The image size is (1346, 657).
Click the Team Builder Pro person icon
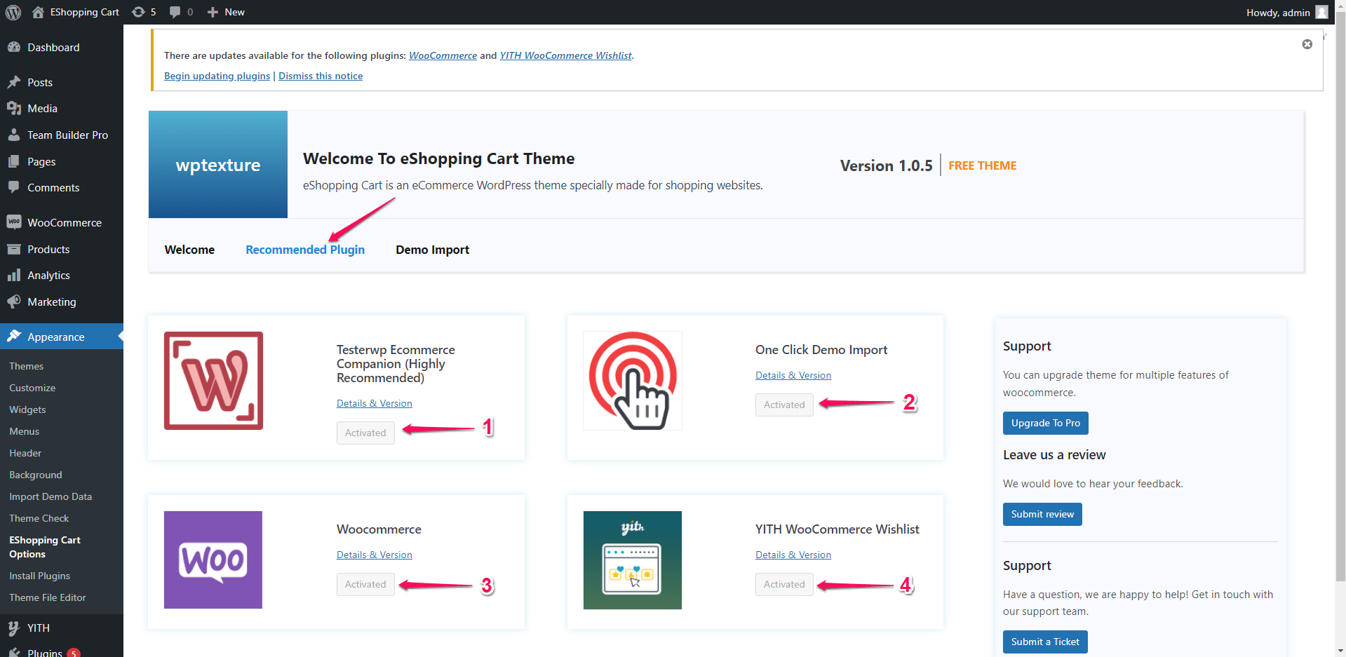(x=13, y=135)
